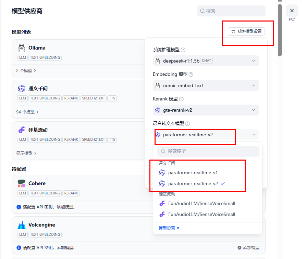Click the 模型供应商 page heading
306x259 pixels.
27,11
